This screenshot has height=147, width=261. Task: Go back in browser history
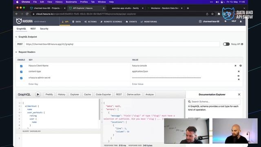tap(17, 14)
